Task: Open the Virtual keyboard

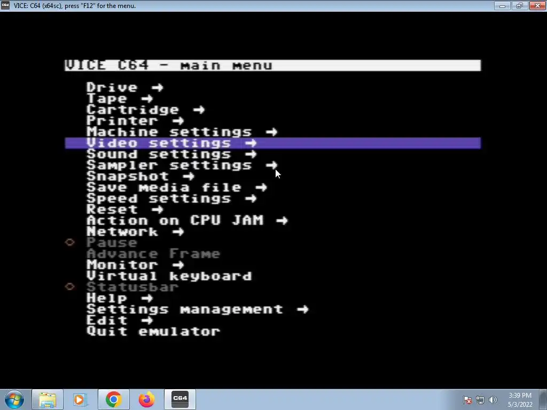Action: coord(169,276)
